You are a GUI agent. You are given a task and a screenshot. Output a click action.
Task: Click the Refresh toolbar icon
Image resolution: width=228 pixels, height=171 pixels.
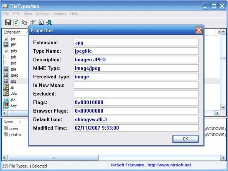tap(16, 23)
